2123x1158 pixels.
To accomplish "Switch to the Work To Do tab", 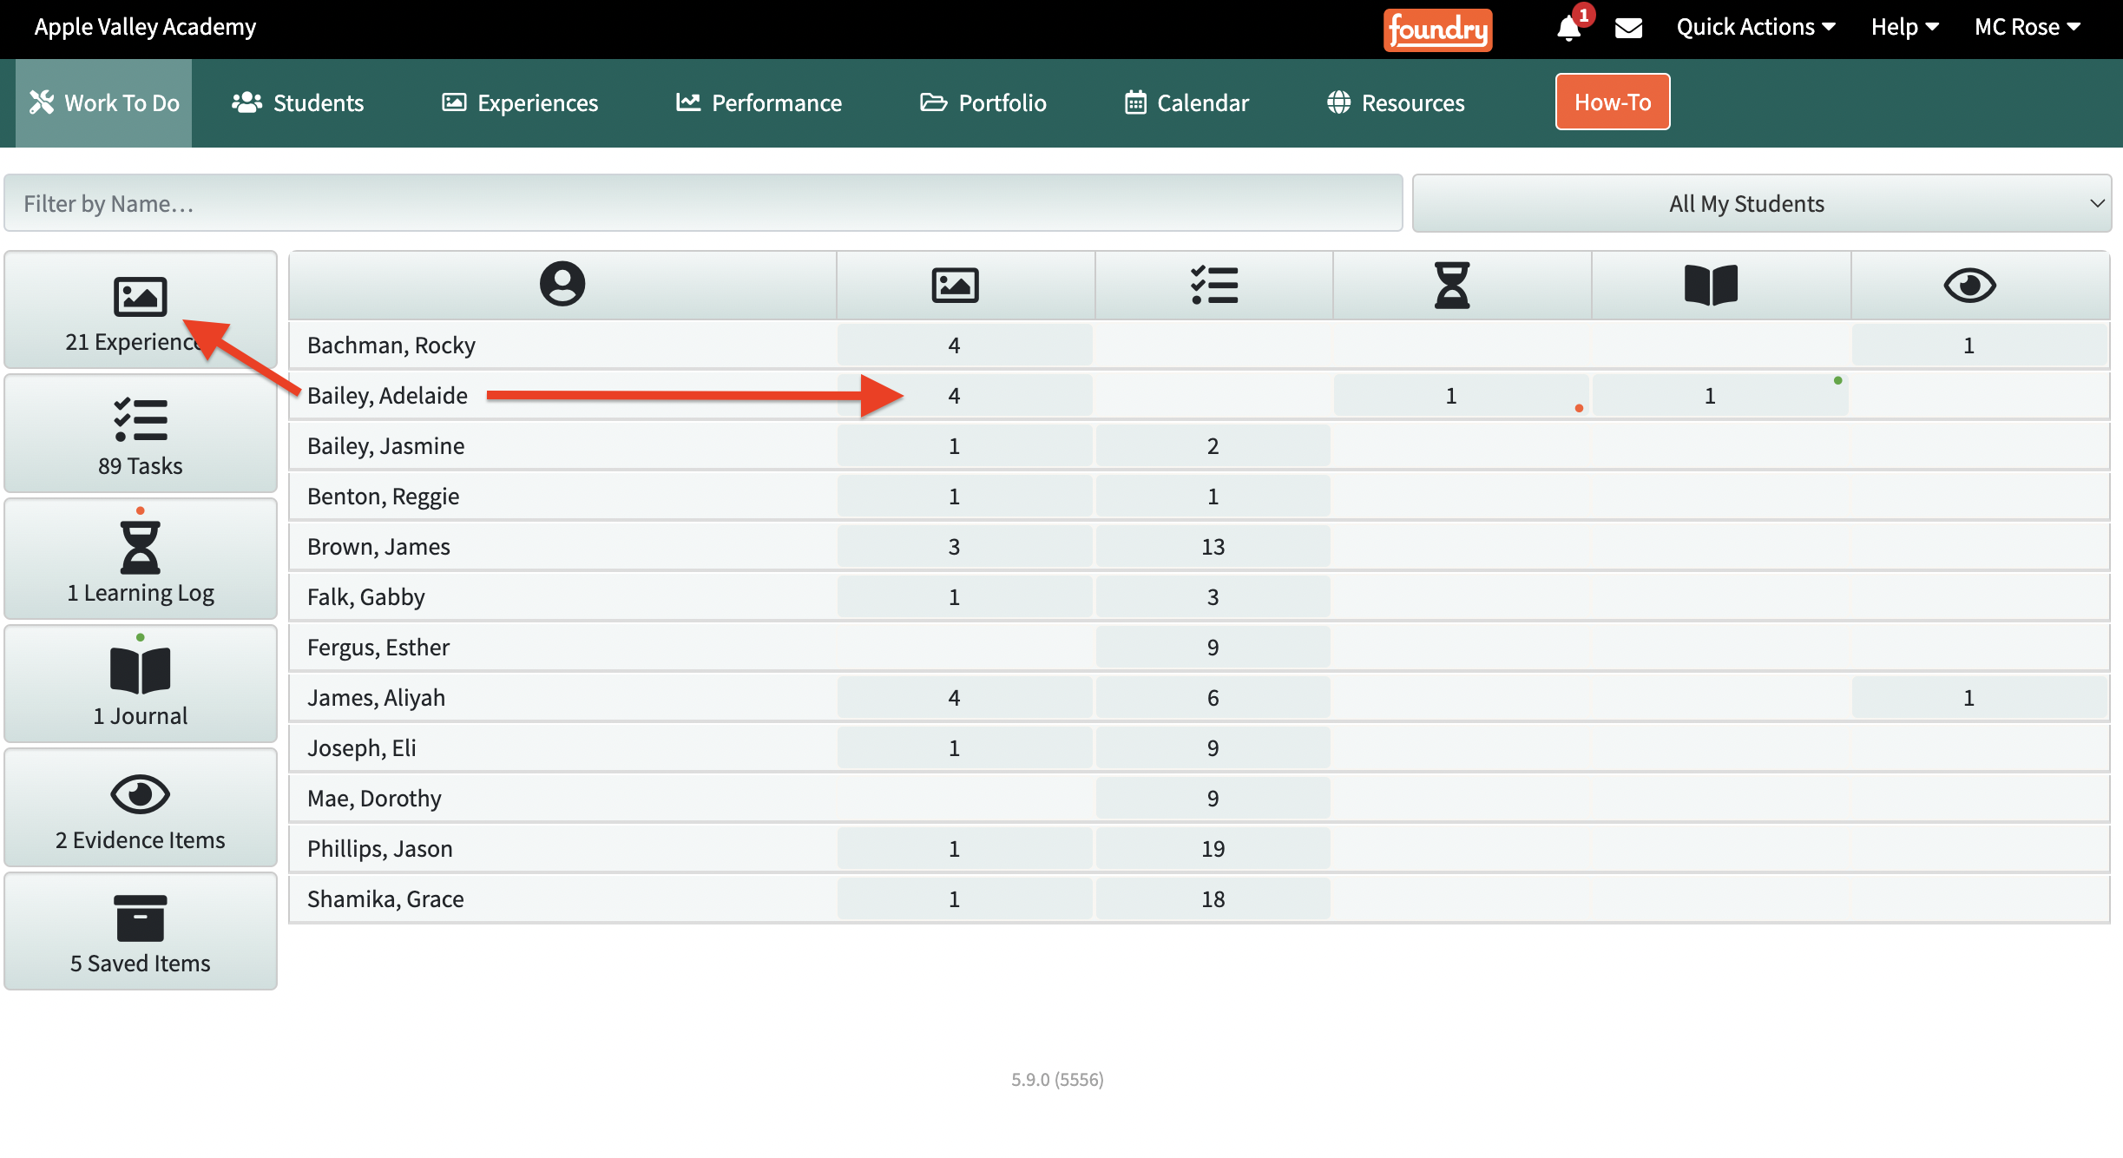I will [x=104, y=102].
